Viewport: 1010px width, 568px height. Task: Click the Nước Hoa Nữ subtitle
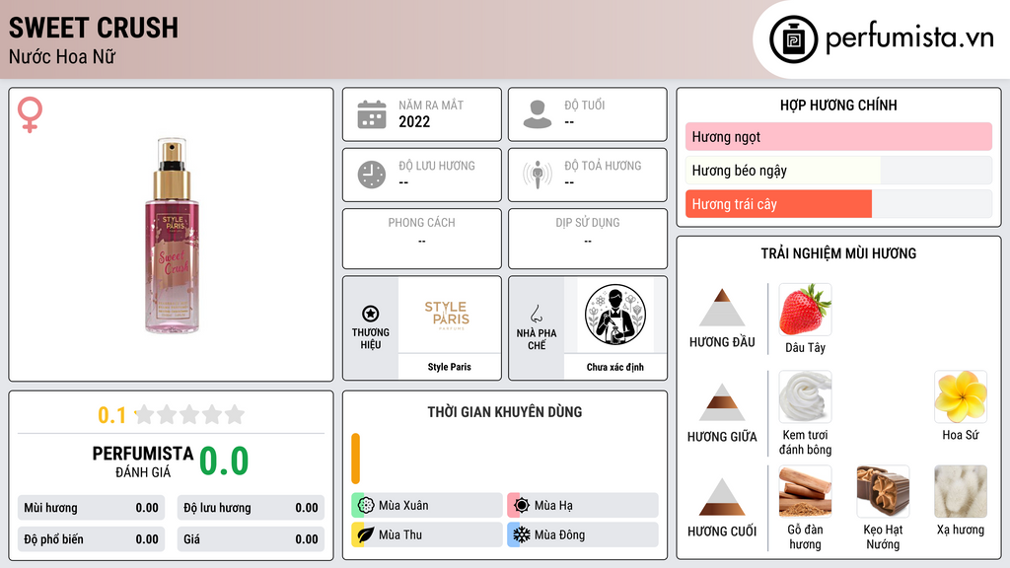point(62,56)
